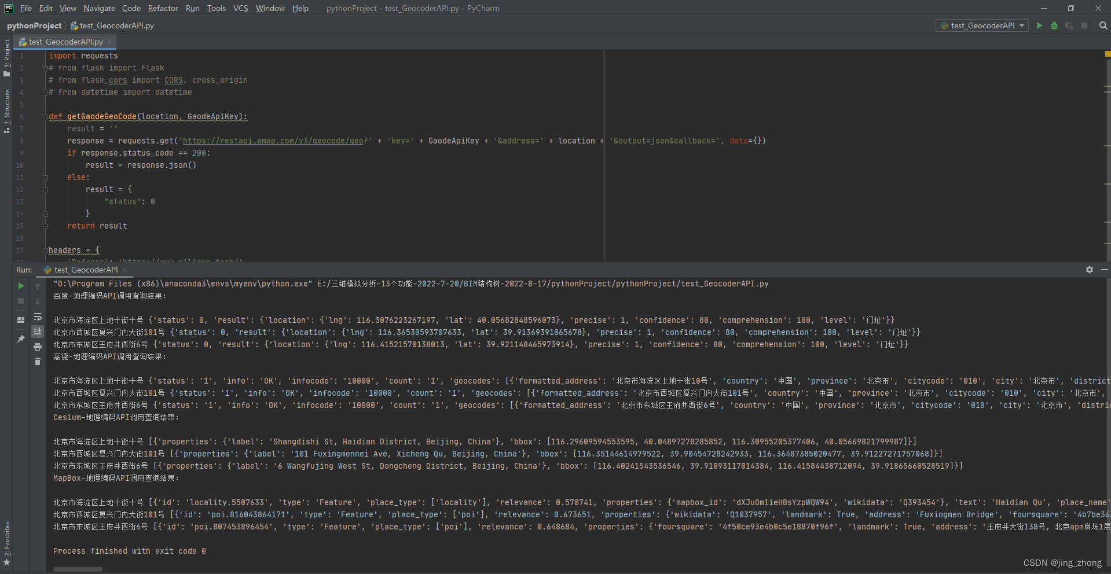Open the Help menu

tap(300, 8)
